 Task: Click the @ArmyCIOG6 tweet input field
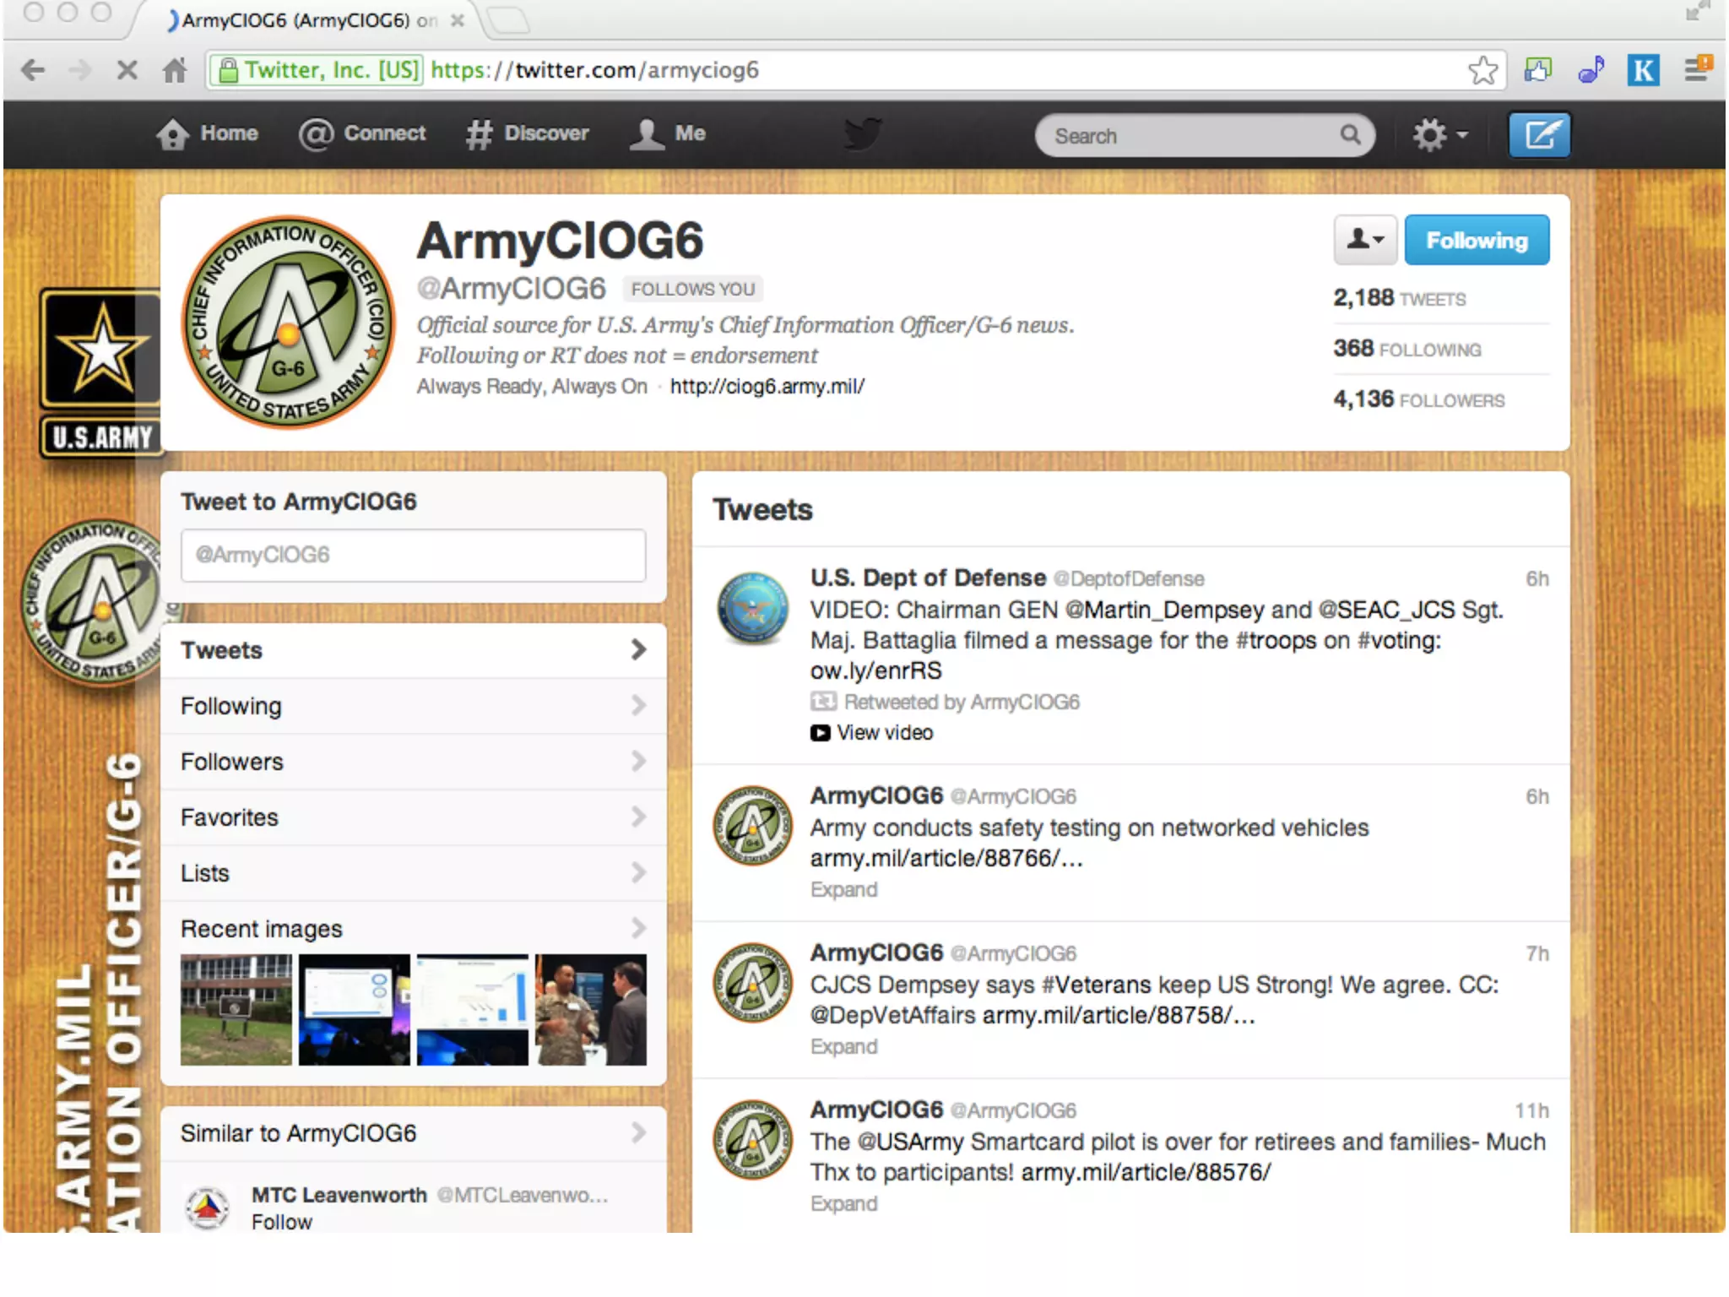pos(412,555)
